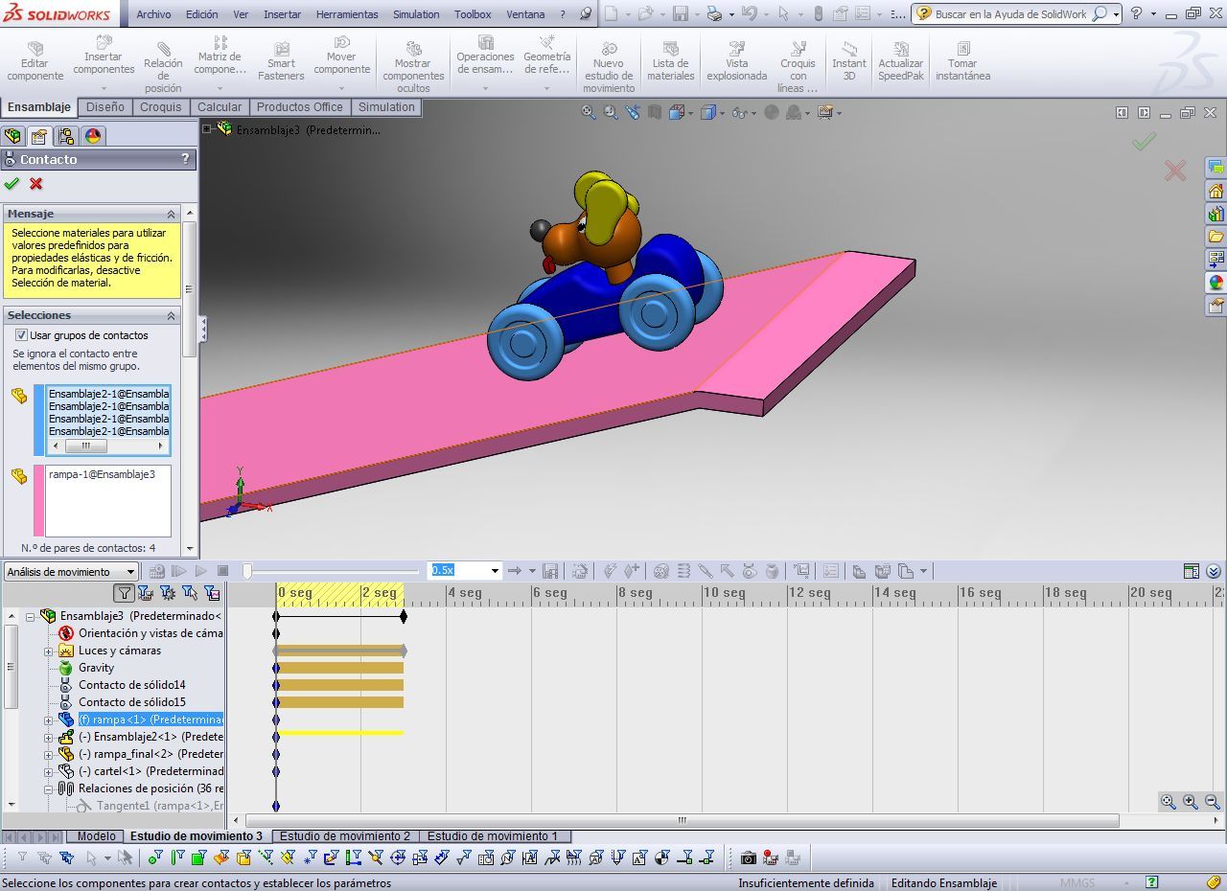Viewport: 1227px width, 891px height.
Task: Toggle Usar grupos de contactos checkbox
Action: coord(21,335)
